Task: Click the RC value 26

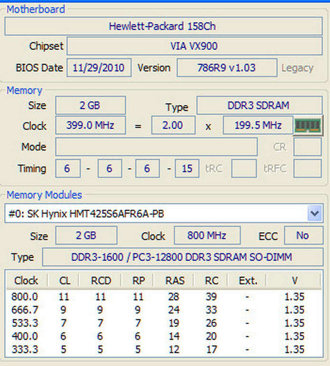Action: (211, 323)
